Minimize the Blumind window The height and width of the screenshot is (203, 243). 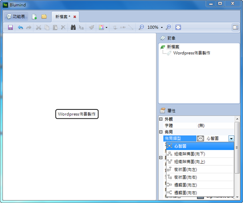point(211,4)
